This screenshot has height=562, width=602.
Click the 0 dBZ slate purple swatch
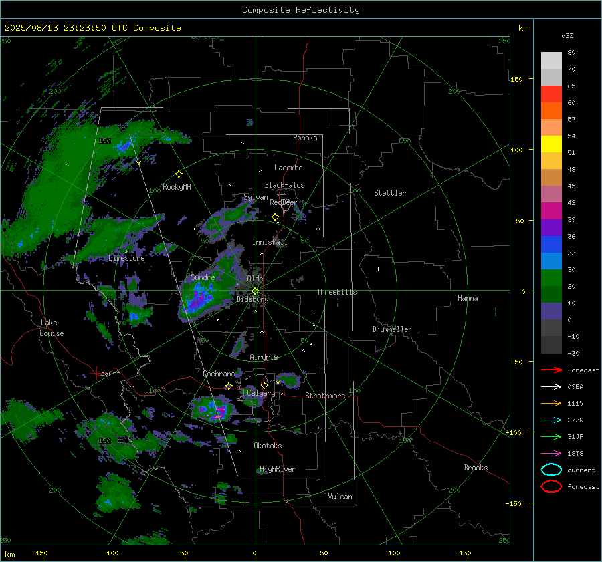(x=551, y=311)
